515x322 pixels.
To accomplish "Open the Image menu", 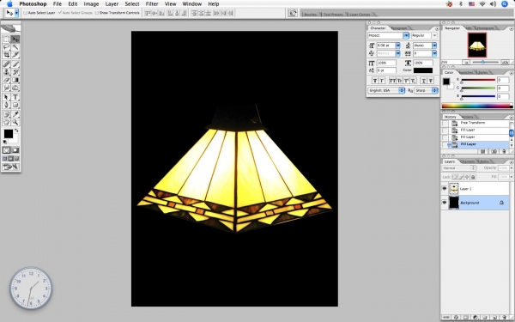I will click(91, 4).
